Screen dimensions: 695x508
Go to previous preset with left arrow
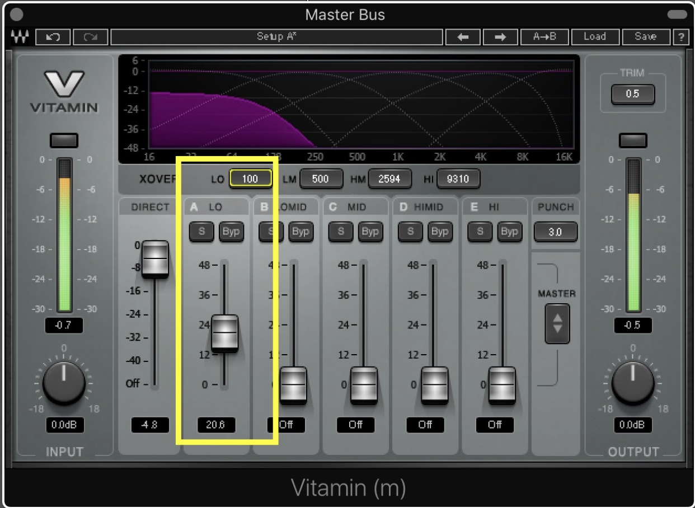(462, 37)
